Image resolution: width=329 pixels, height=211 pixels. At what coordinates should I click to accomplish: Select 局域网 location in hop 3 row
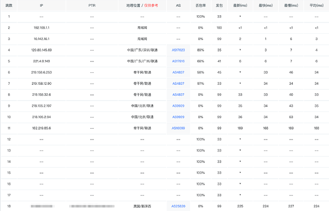pos(142,39)
